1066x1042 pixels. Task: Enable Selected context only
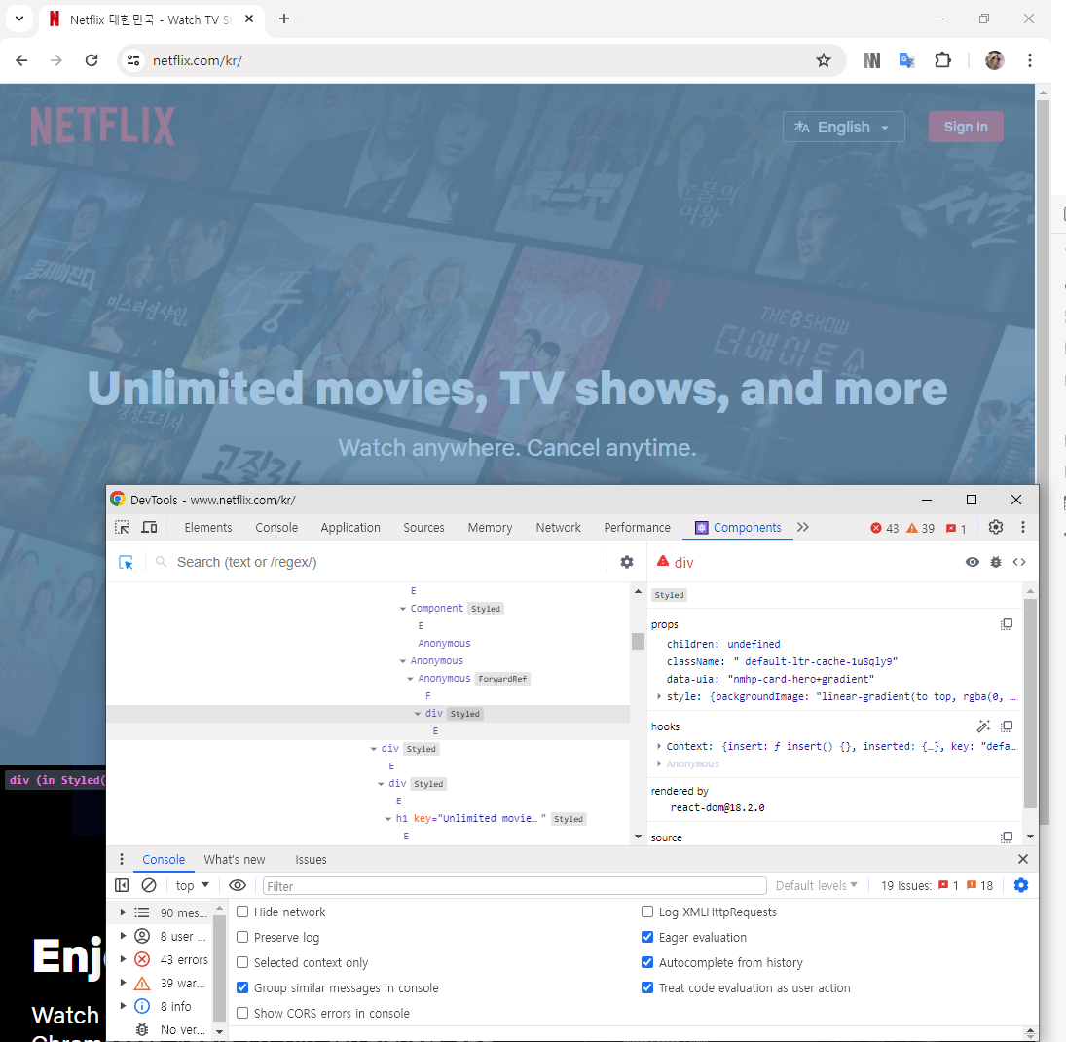tap(242, 962)
